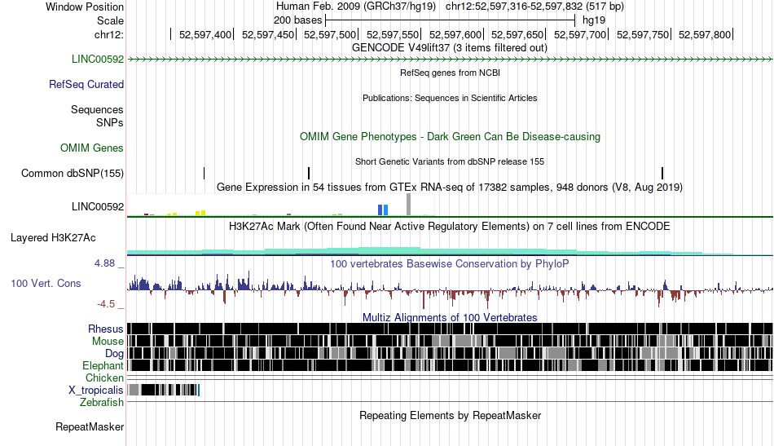Click the Common dbSNP(155) track label
This screenshot has width=774, height=446.
(x=73, y=174)
